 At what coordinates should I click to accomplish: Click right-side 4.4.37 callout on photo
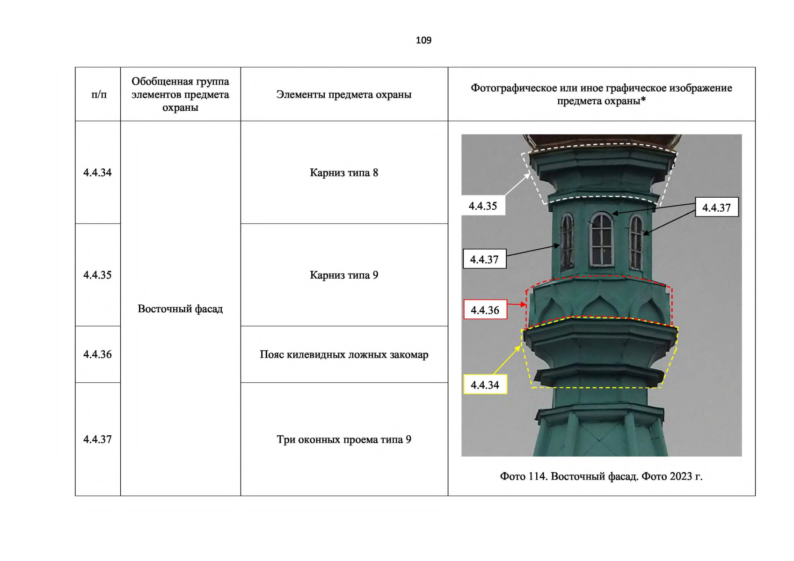716,208
